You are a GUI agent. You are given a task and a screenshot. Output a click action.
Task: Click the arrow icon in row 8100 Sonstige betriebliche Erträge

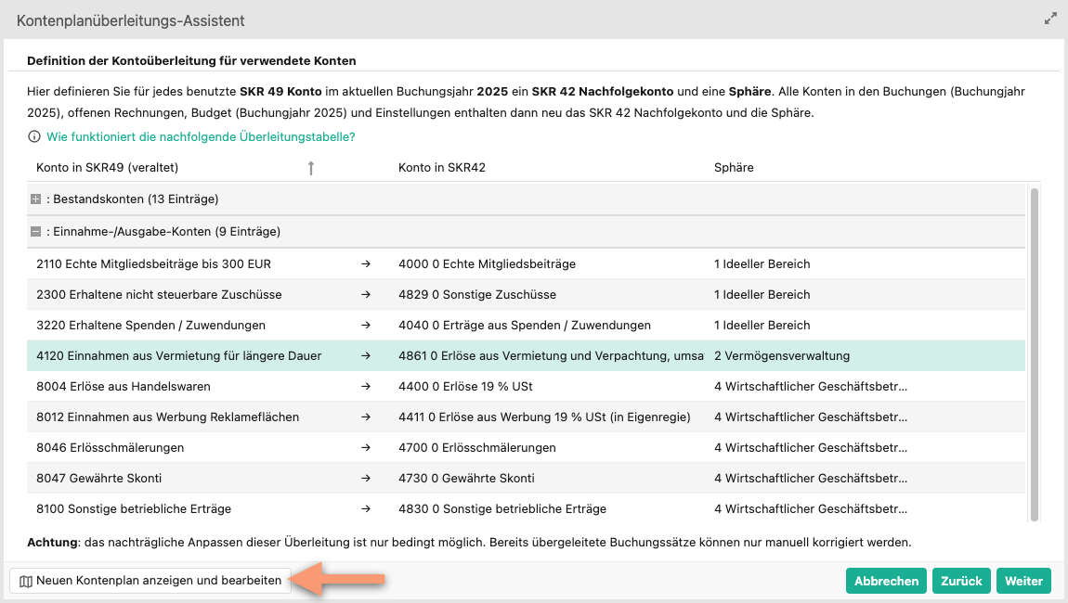pyautogui.click(x=366, y=509)
